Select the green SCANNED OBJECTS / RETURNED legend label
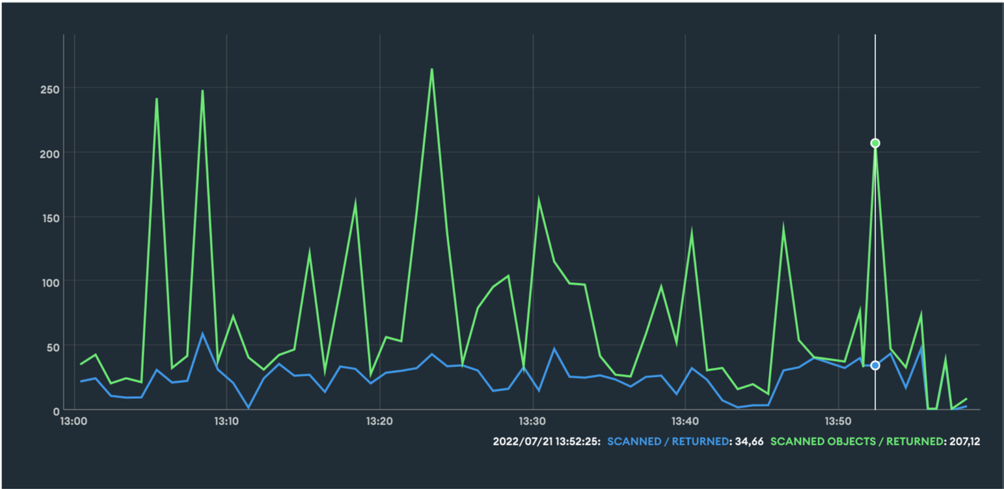Image resolution: width=1004 pixels, height=489 pixels. (x=856, y=442)
